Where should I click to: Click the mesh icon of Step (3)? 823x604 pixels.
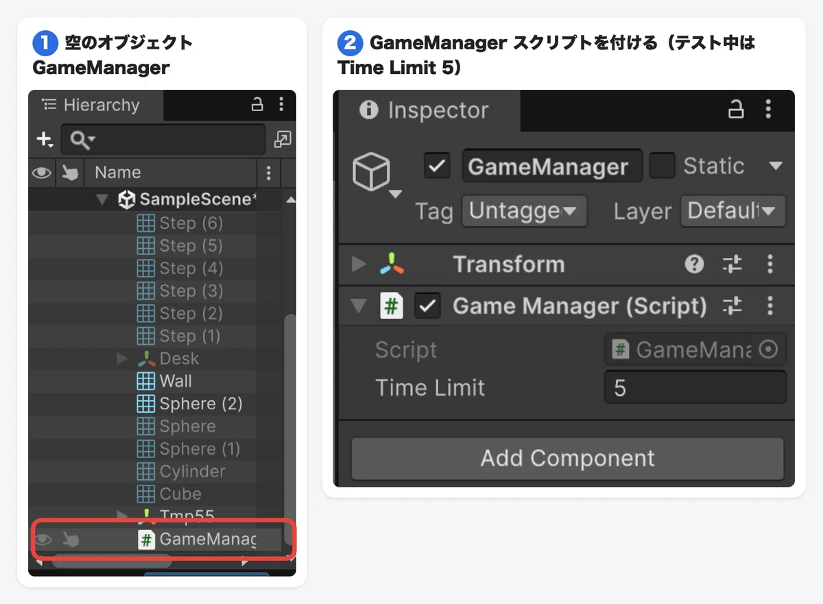145,291
